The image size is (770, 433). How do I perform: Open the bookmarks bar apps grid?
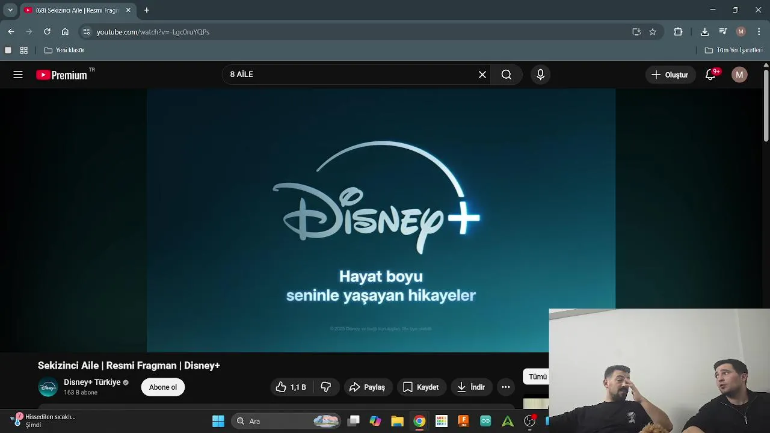coord(24,50)
